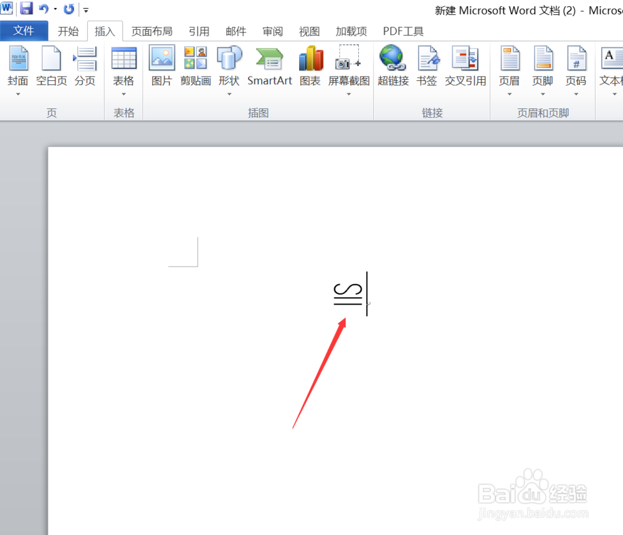Insert a blank page with 空白页

coord(51,65)
